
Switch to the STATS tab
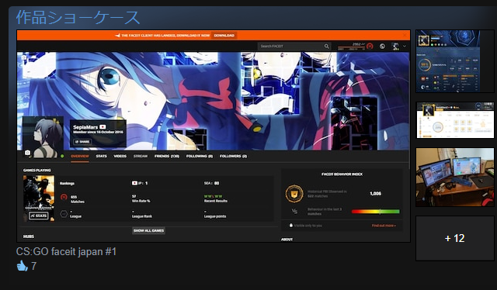pos(102,156)
